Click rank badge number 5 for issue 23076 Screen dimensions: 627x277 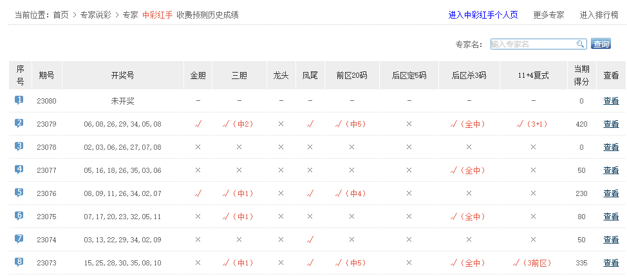tap(19, 193)
